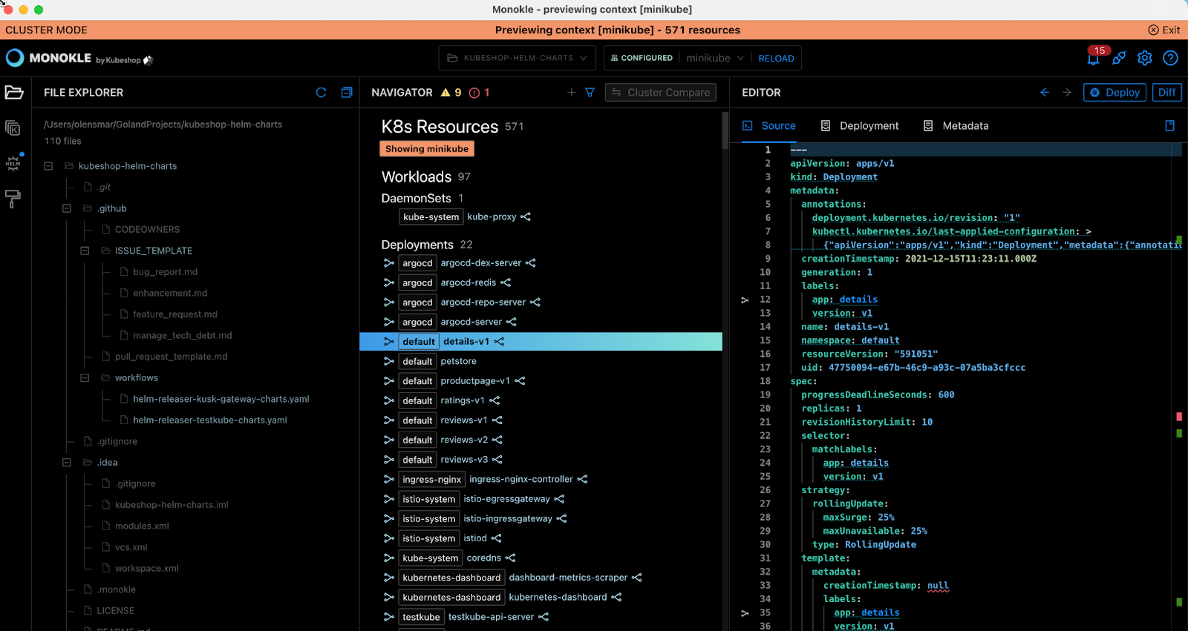This screenshot has height=631, width=1188.
Task: Open the Helm pane sidebar icon
Action: click(x=13, y=163)
